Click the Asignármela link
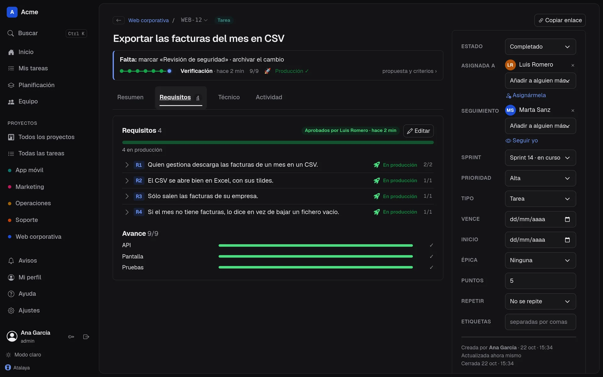Screen dimensions: 603x377 click(526, 95)
